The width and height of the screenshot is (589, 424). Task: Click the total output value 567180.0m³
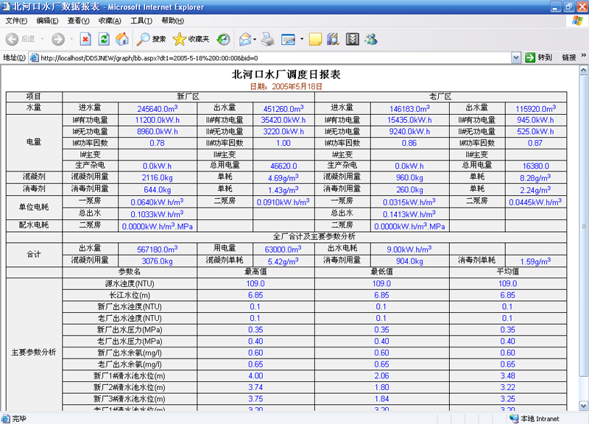[x=158, y=249]
